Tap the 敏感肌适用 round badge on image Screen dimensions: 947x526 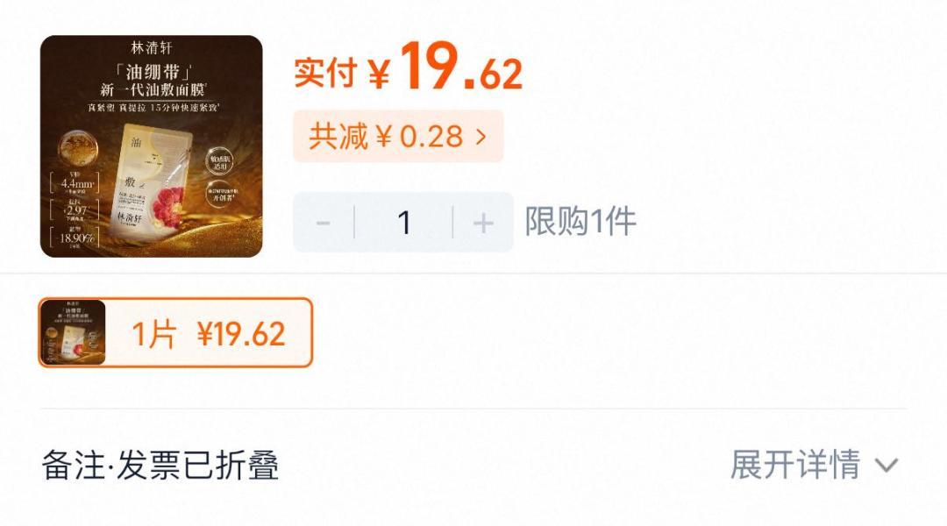[x=219, y=161]
